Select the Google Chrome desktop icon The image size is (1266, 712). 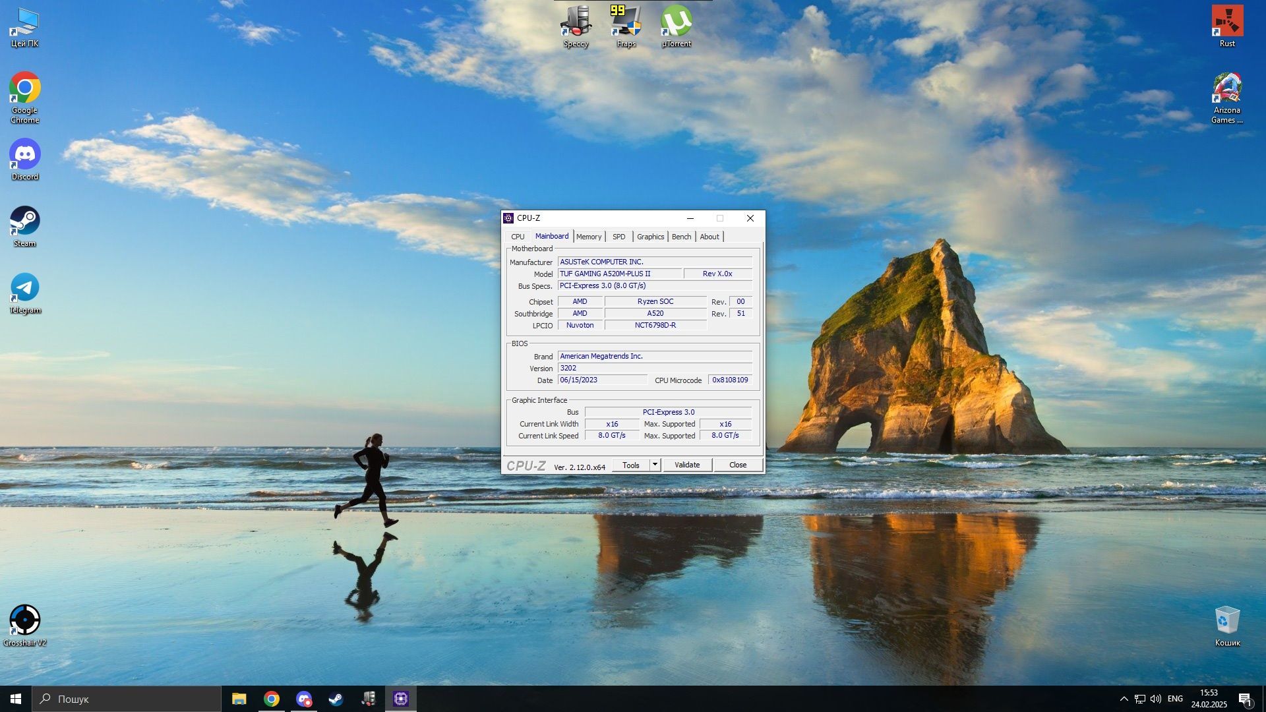25,98
